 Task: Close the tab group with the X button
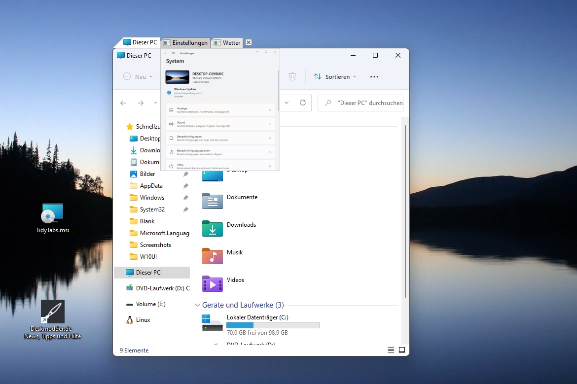[x=249, y=42]
